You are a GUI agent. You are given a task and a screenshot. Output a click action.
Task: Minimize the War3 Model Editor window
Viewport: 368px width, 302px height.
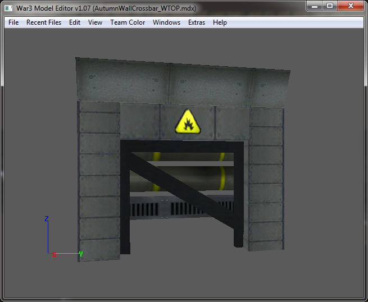tap(315, 6)
